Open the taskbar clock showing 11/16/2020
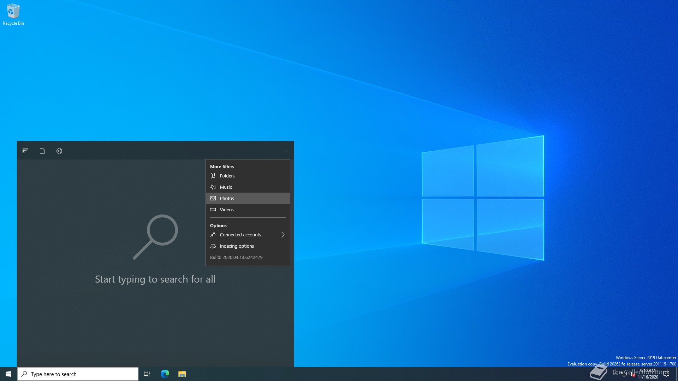This screenshot has height=381, width=678. pos(648,374)
